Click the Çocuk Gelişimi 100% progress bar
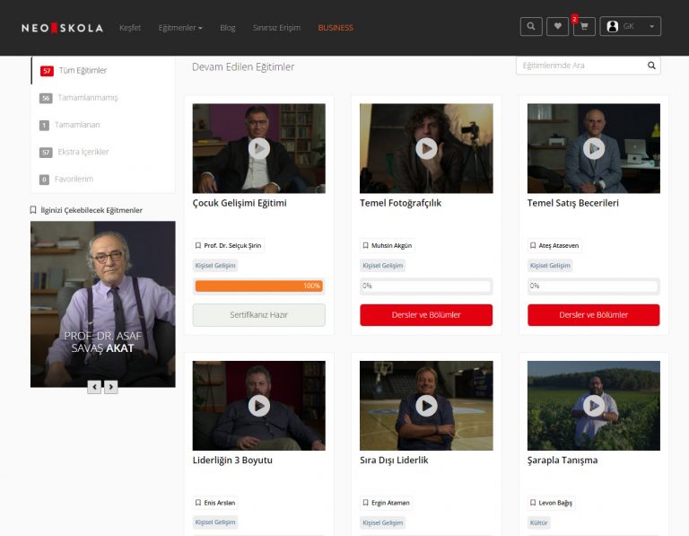 [x=258, y=286]
